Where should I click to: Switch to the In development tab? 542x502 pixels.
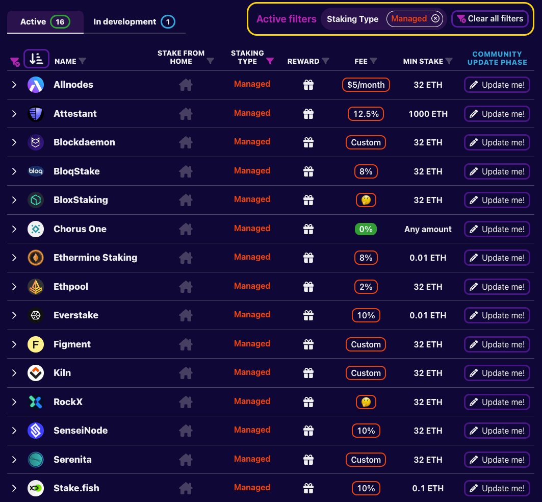[x=124, y=22]
